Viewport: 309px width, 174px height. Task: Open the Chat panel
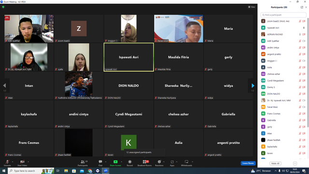pos(100,163)
